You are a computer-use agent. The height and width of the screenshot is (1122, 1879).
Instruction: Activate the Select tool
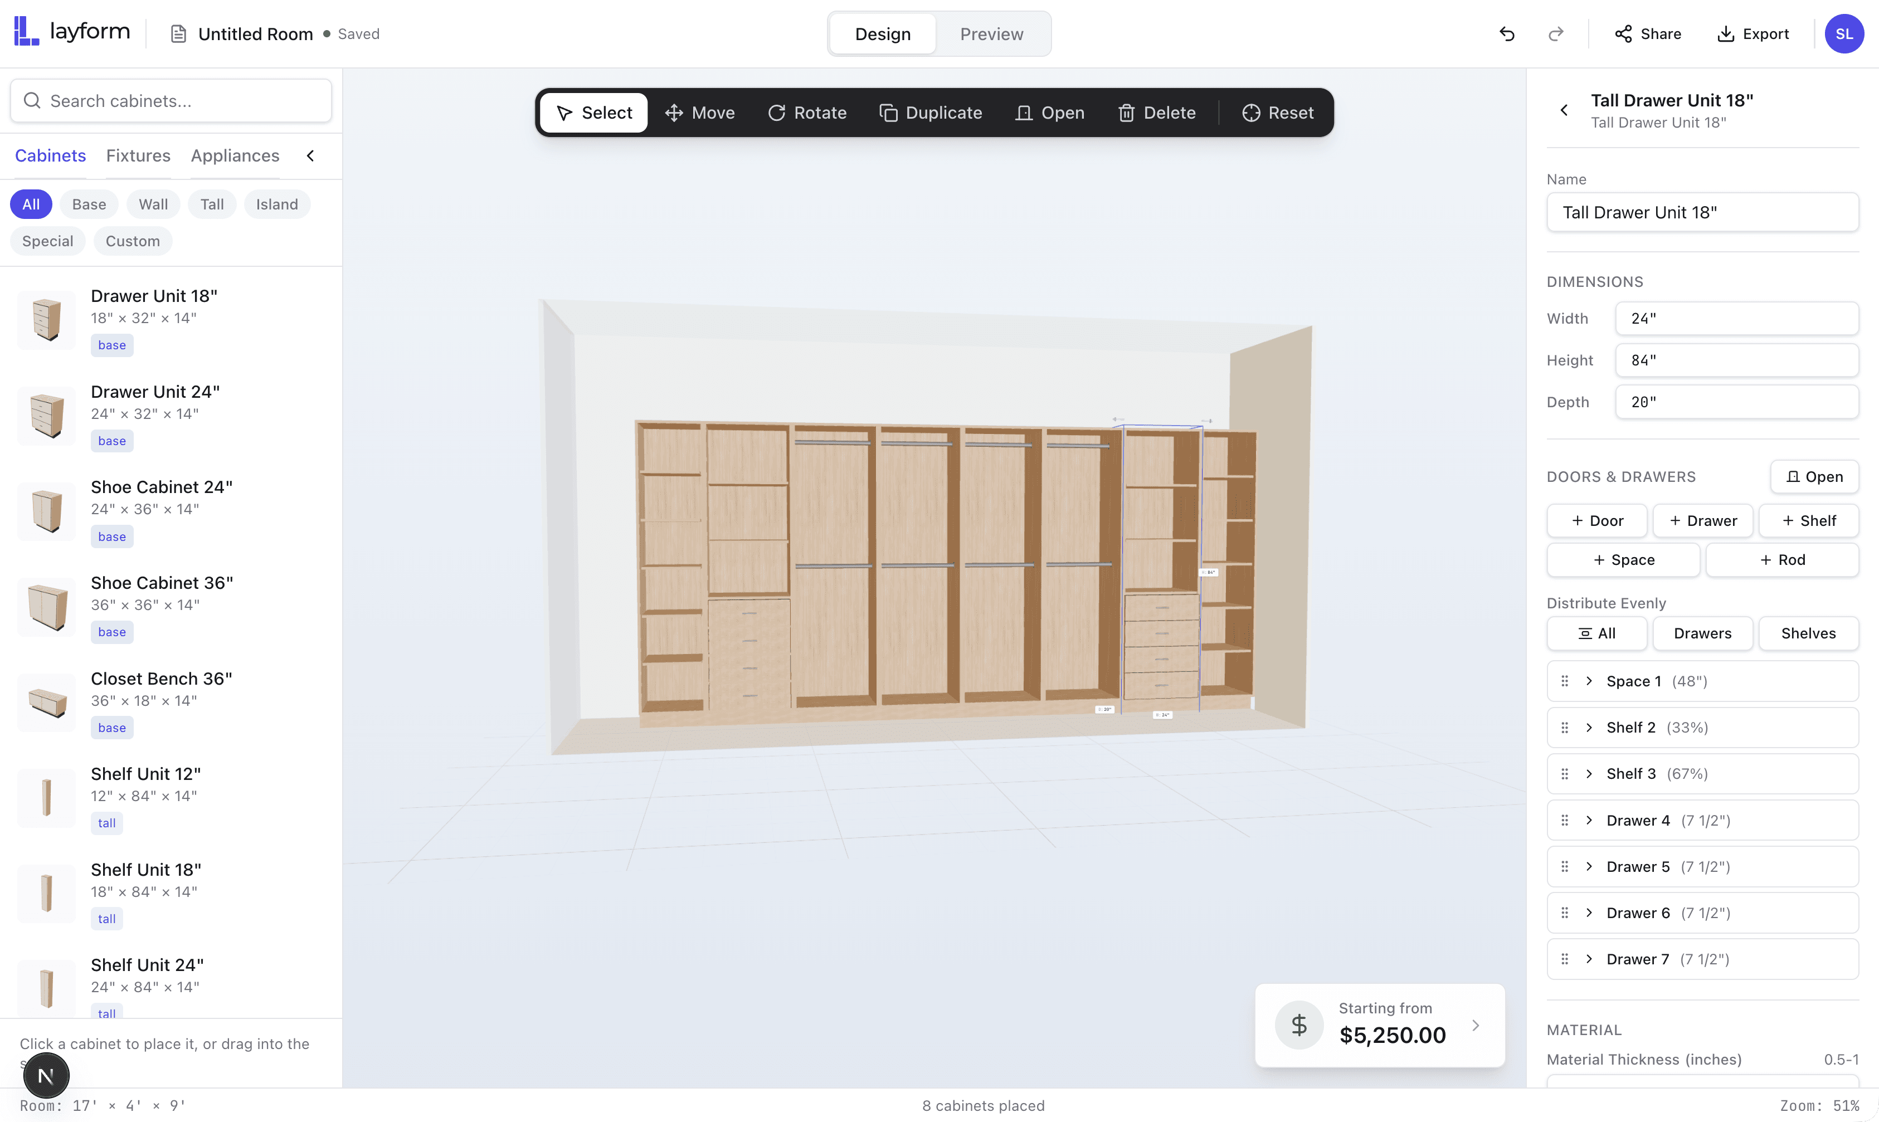[595, 113]
